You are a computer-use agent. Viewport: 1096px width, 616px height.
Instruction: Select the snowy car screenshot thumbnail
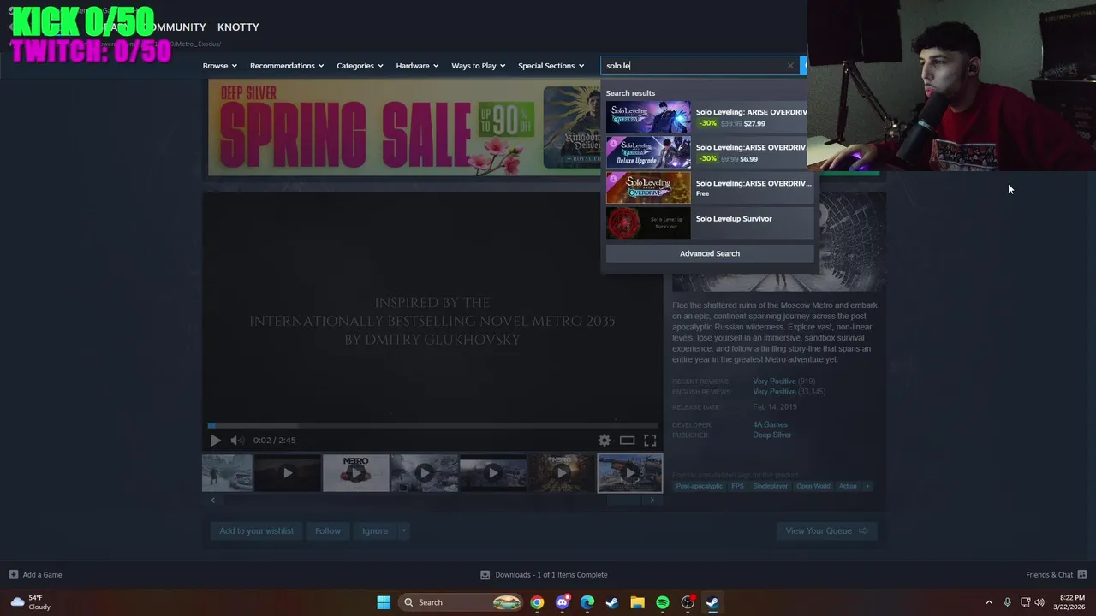(227, 473)
